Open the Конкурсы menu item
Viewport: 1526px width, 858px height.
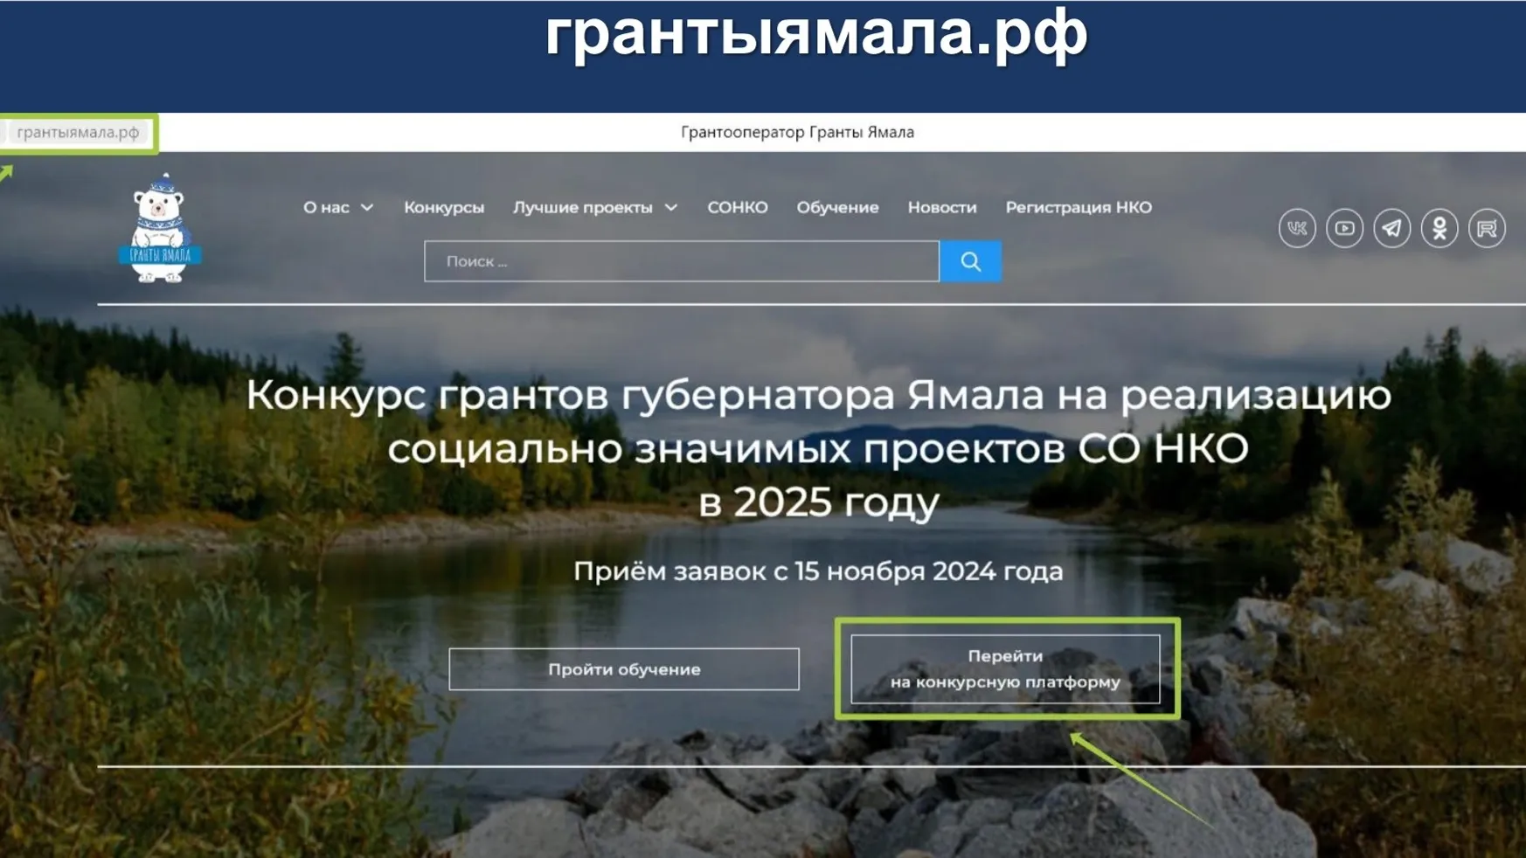444,208
